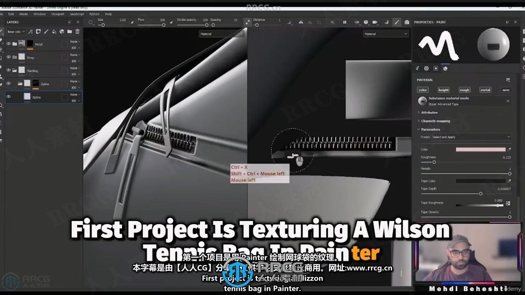This screenshot has height=295, width=525.
Task: Toggle pen pressure for Flow
Action: [171, 22]
